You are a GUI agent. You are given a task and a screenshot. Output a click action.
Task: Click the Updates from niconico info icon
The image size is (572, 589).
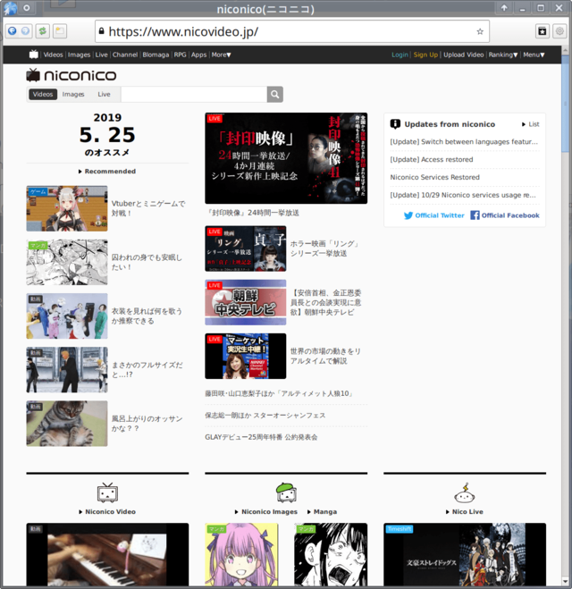(395, 124)
